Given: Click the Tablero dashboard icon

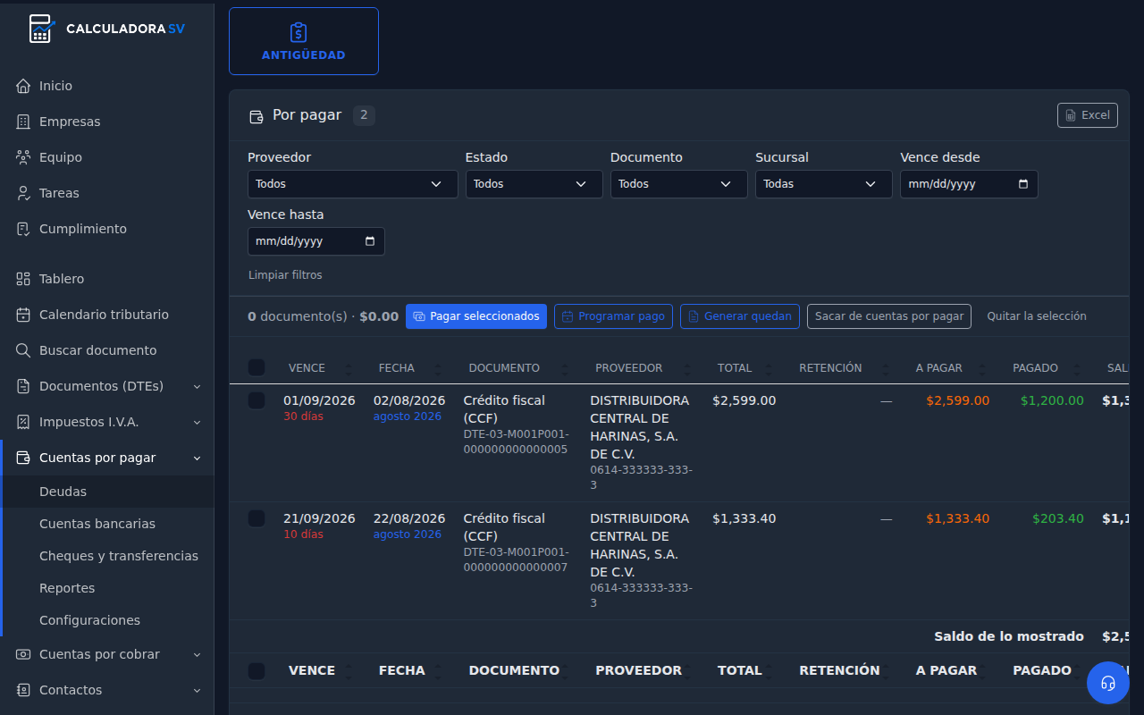Looking at the screenshot, I should click(x=23, y=279).
